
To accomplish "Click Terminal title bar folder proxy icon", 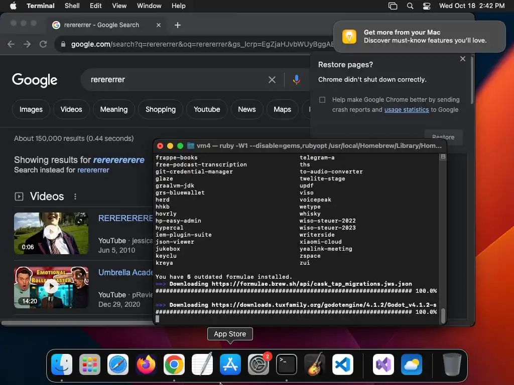I will (x=190, y=146).
